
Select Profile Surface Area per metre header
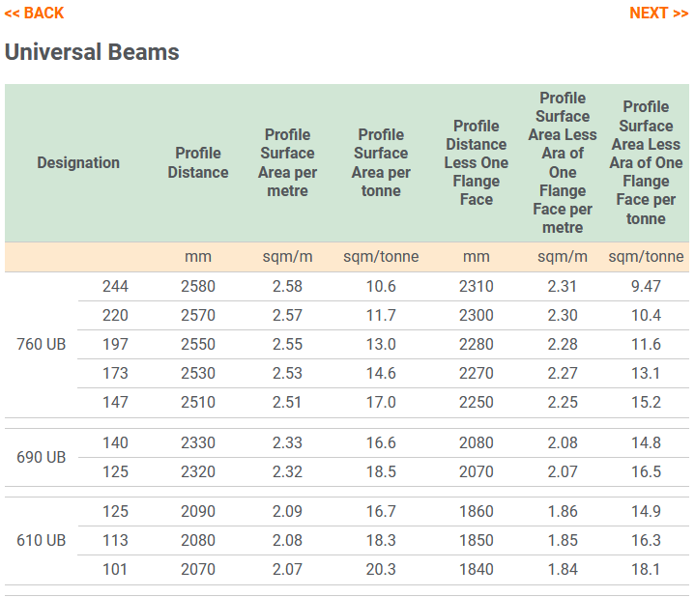pyautogui.click(x=287, y=163)
